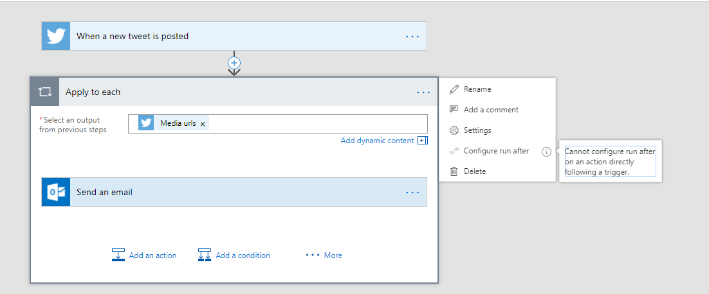Image resolution: width=709 pixels, height=294 pixels.
Task: Click the Settings gear icon
Action: 454,130
